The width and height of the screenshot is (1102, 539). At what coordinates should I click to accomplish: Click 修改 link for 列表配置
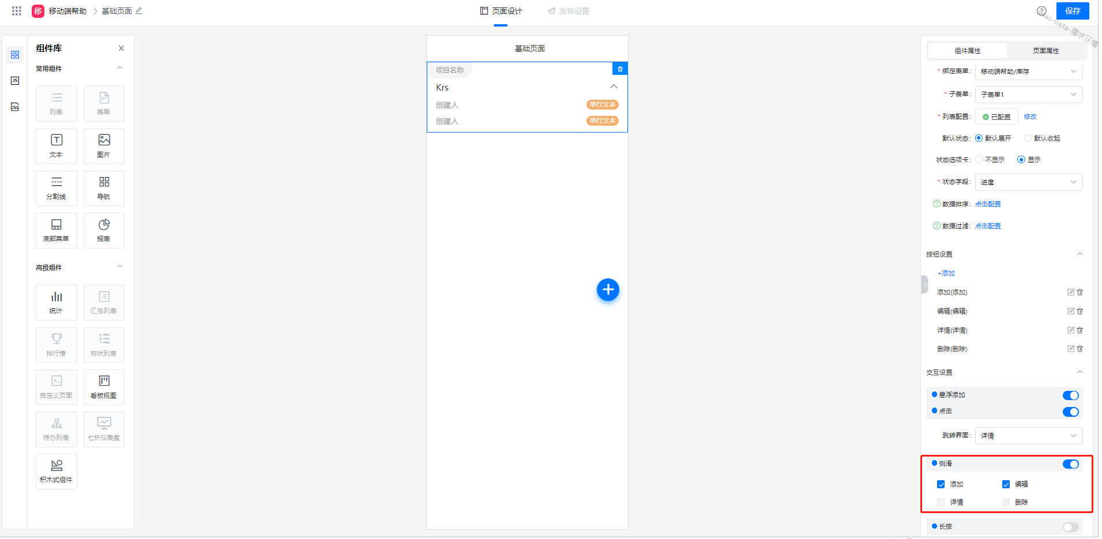coord(1030,116)
